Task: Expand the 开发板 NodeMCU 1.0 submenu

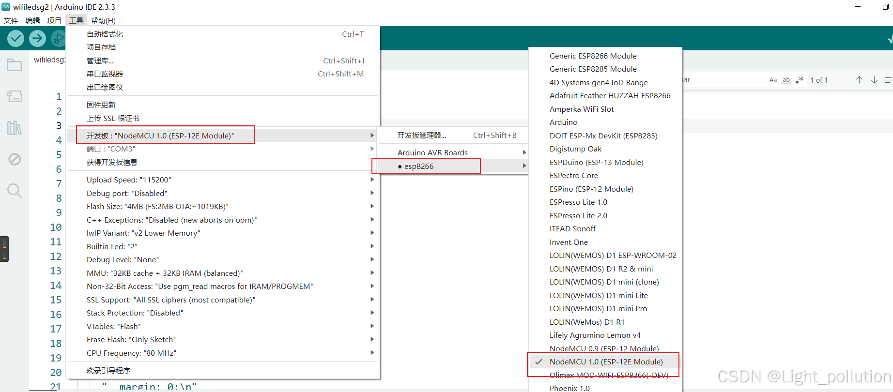Action: 223,136
